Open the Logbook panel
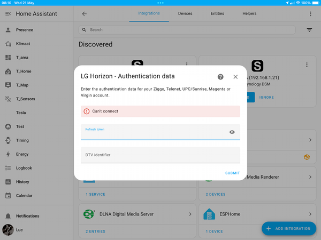Screen dimensions: 321x240 (36, 168)
